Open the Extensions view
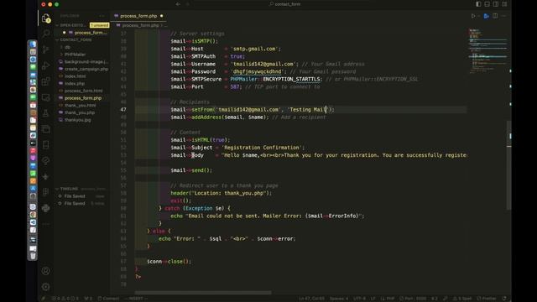The height and width of the screenshot is (302, 537). coord(46,81)
